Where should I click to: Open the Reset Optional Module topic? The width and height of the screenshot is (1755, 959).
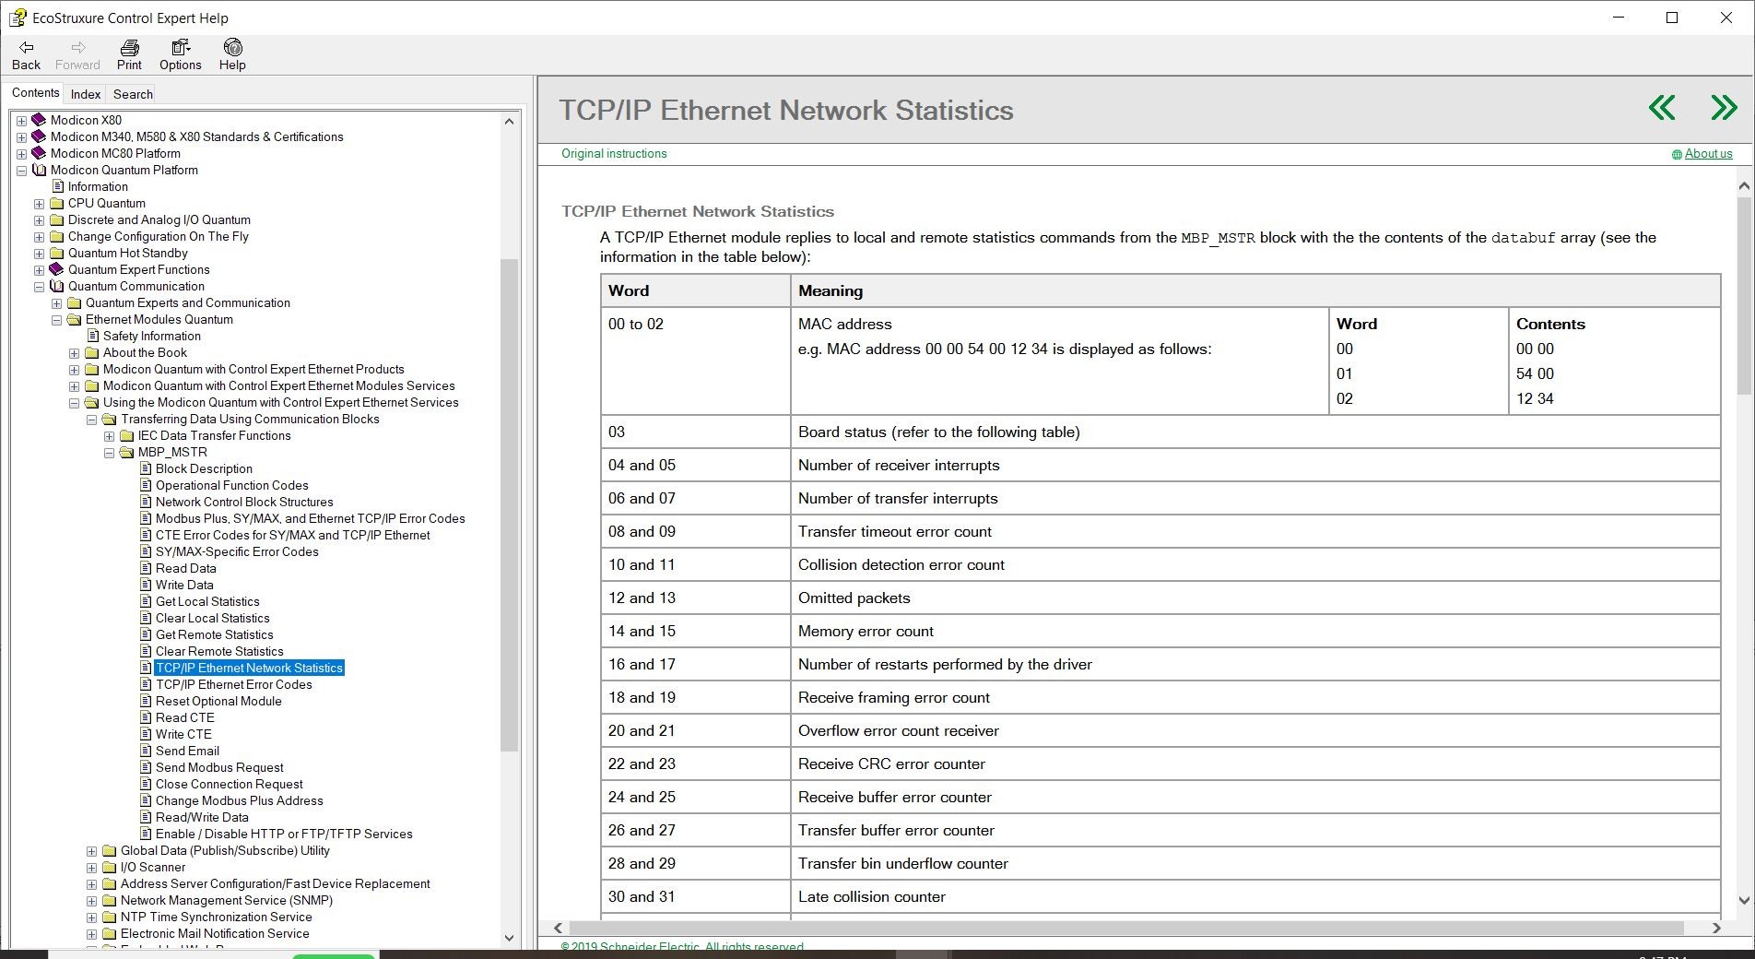(218, 701)
